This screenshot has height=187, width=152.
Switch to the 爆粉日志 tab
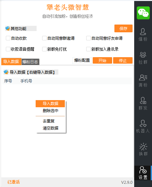[x=30, y=62]
